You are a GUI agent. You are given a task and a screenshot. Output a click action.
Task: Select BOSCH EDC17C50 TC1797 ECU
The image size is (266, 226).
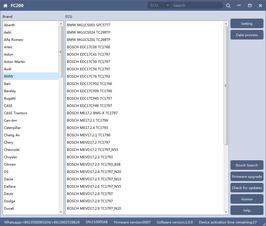click(88, 62)
